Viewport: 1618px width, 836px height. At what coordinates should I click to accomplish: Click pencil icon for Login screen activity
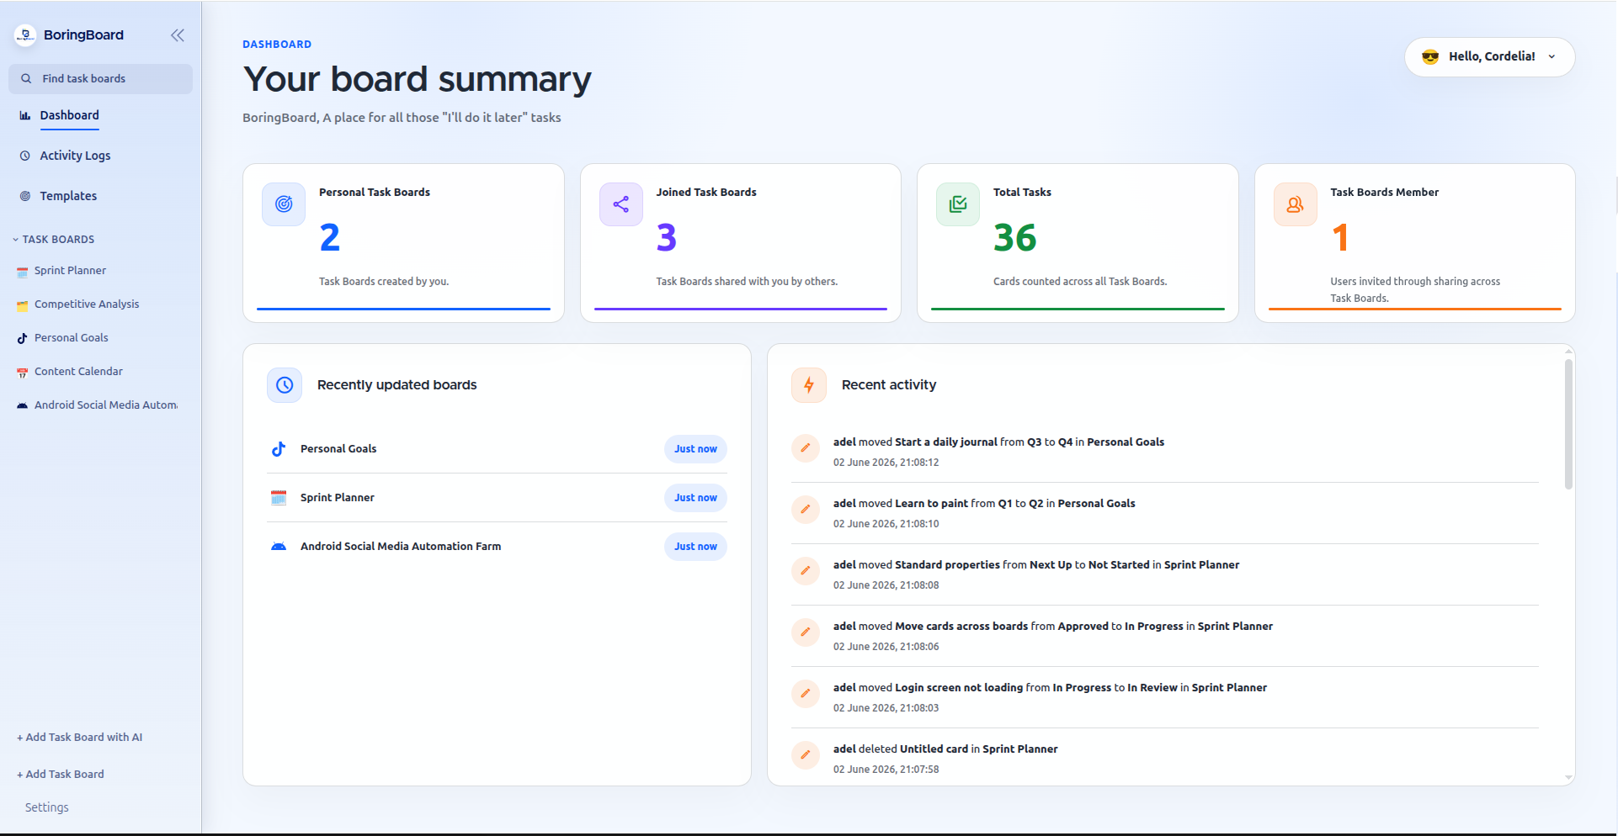(806, 694)
